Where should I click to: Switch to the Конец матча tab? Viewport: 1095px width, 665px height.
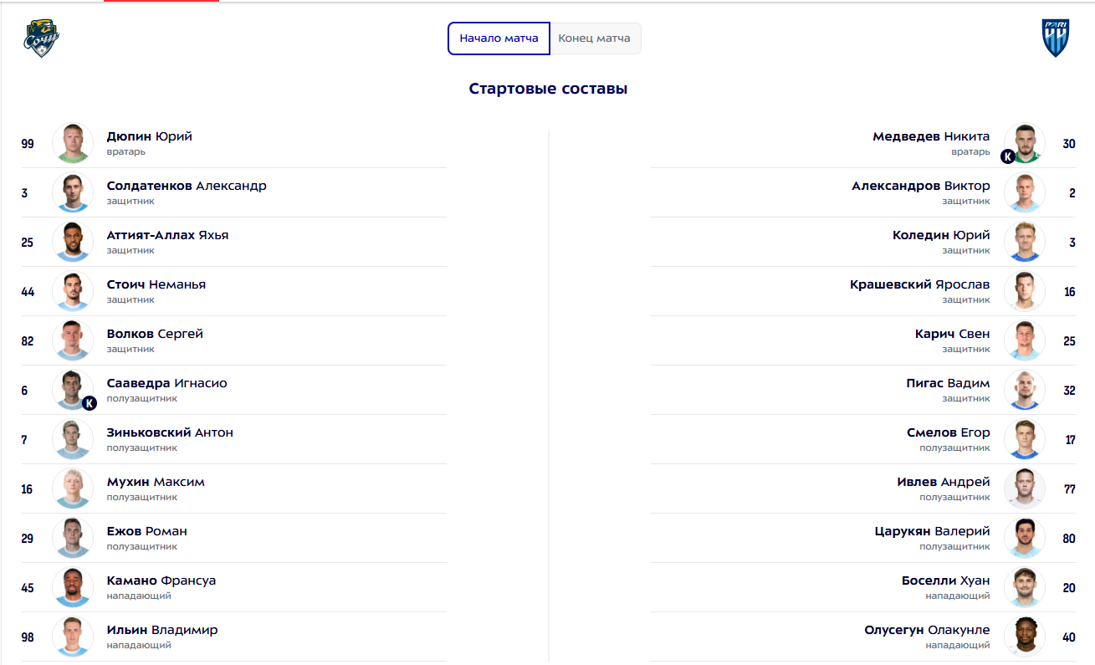(595, 38)
